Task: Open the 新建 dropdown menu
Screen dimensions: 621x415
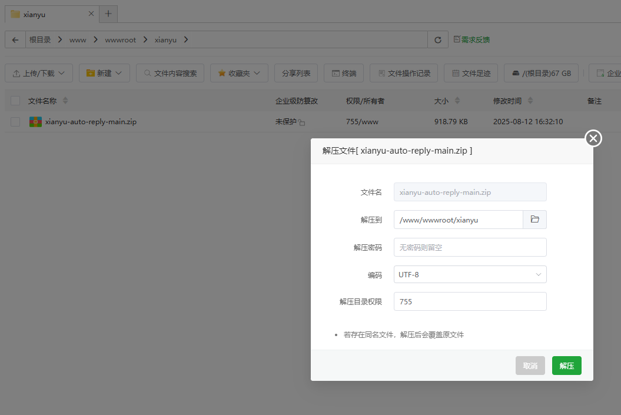Action: (x=104, y=73)
